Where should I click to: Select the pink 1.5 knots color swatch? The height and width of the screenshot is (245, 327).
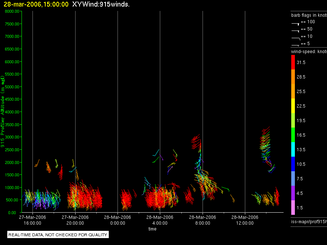click(293, 208)
